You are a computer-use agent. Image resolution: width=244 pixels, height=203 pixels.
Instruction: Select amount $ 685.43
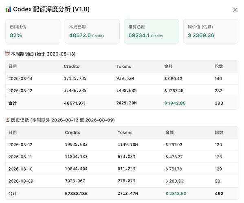173,78
